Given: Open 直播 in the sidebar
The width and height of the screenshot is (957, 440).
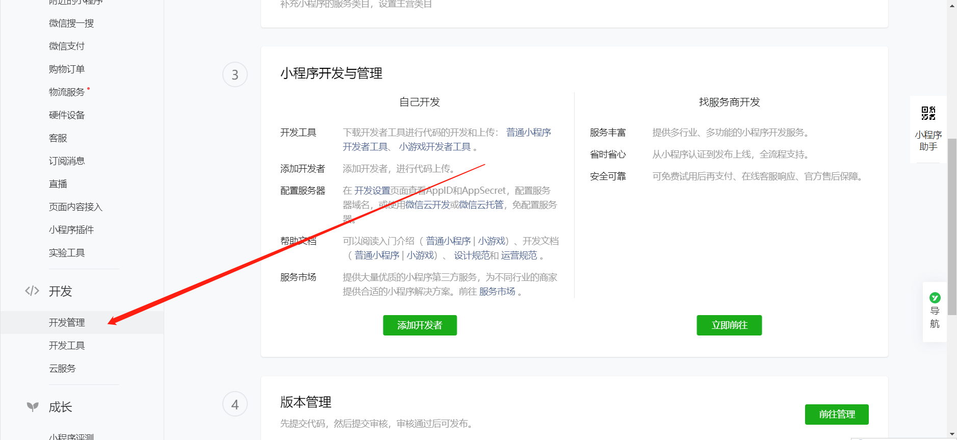Looking at the screenshot, I should coord(58,184).
